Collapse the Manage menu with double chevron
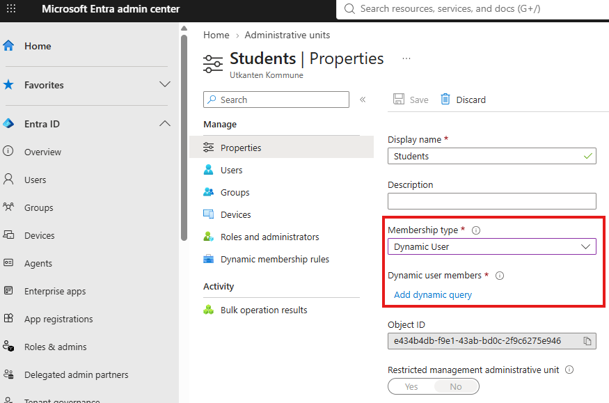 (363, 100)
